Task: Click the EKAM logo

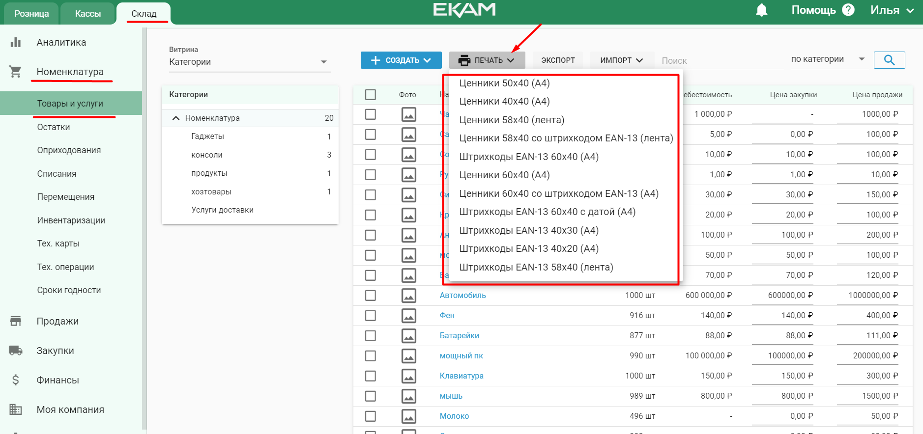Action: pyautogui.click(x=464, y=10)
